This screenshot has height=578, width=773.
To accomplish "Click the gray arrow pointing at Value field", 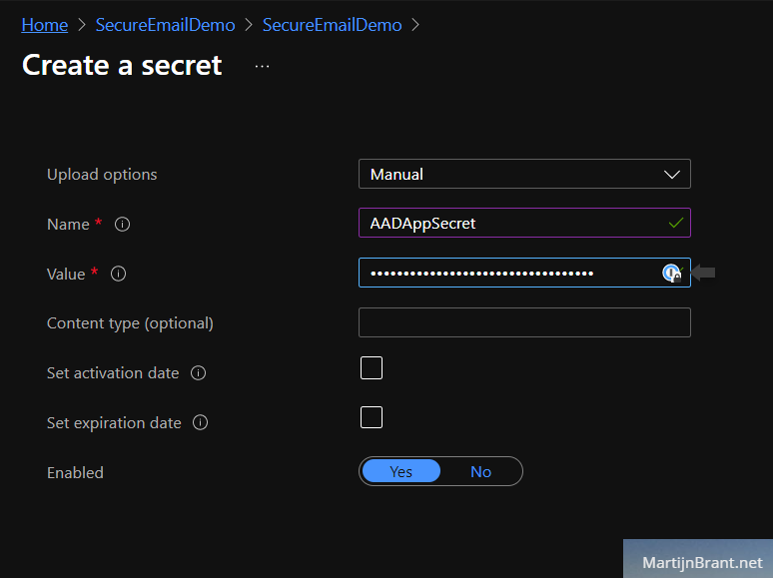I will pos(703,273).
